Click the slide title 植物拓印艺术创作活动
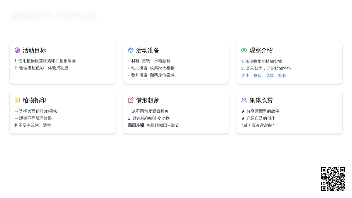 coord(53,16)
